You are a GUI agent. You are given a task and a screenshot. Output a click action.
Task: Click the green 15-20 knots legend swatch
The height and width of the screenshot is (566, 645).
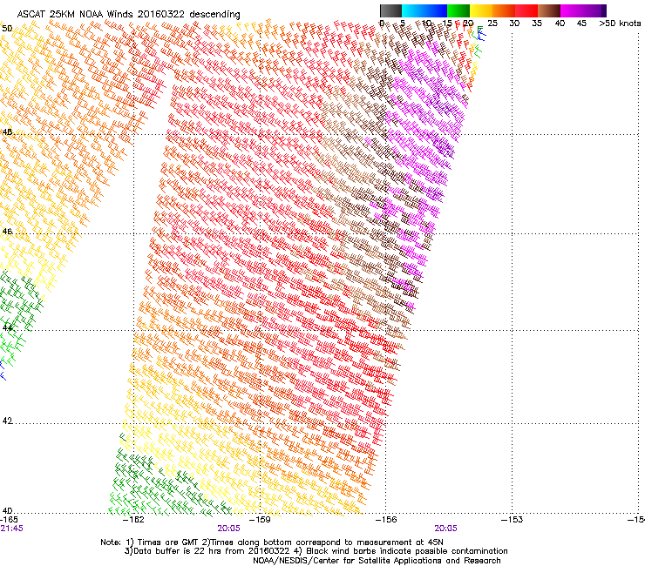[458, 10]
